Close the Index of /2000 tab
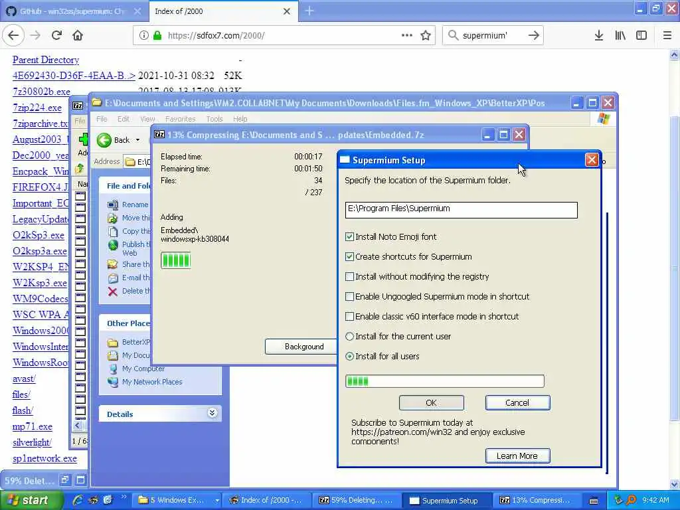680x510 pixels. tap(287, 11)
